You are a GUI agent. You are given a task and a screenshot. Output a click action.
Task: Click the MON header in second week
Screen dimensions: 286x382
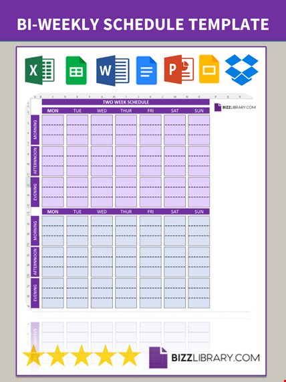click(x=53, y=212)
